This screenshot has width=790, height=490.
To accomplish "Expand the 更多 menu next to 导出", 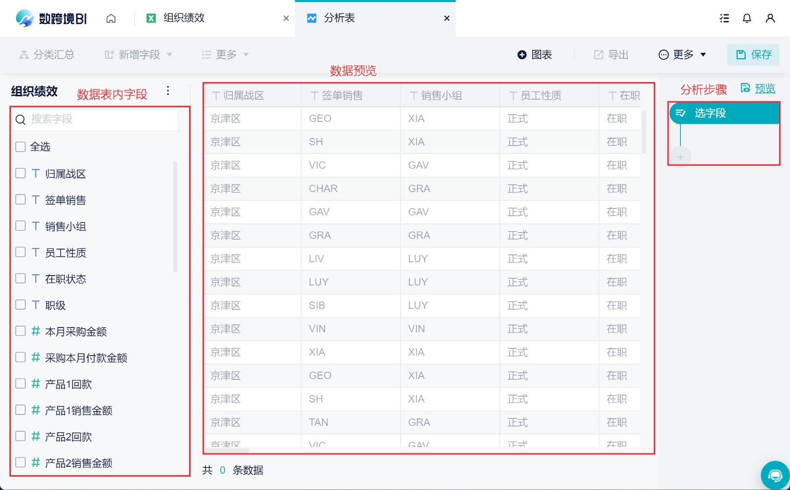I will point(682,55).
